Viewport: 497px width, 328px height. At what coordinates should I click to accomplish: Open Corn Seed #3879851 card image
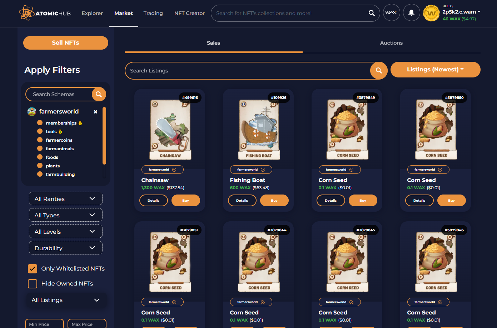170,262
